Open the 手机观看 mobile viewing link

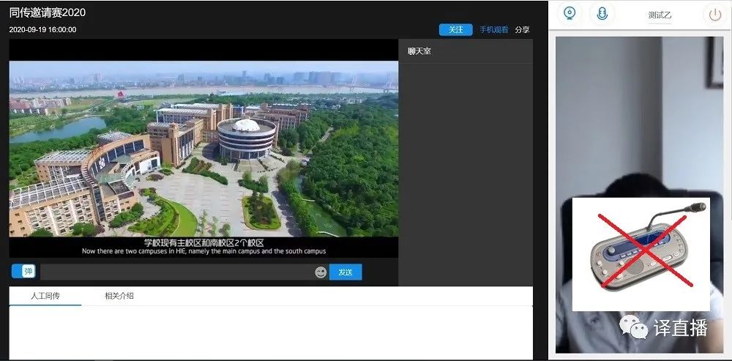click(x=494, y=29)
